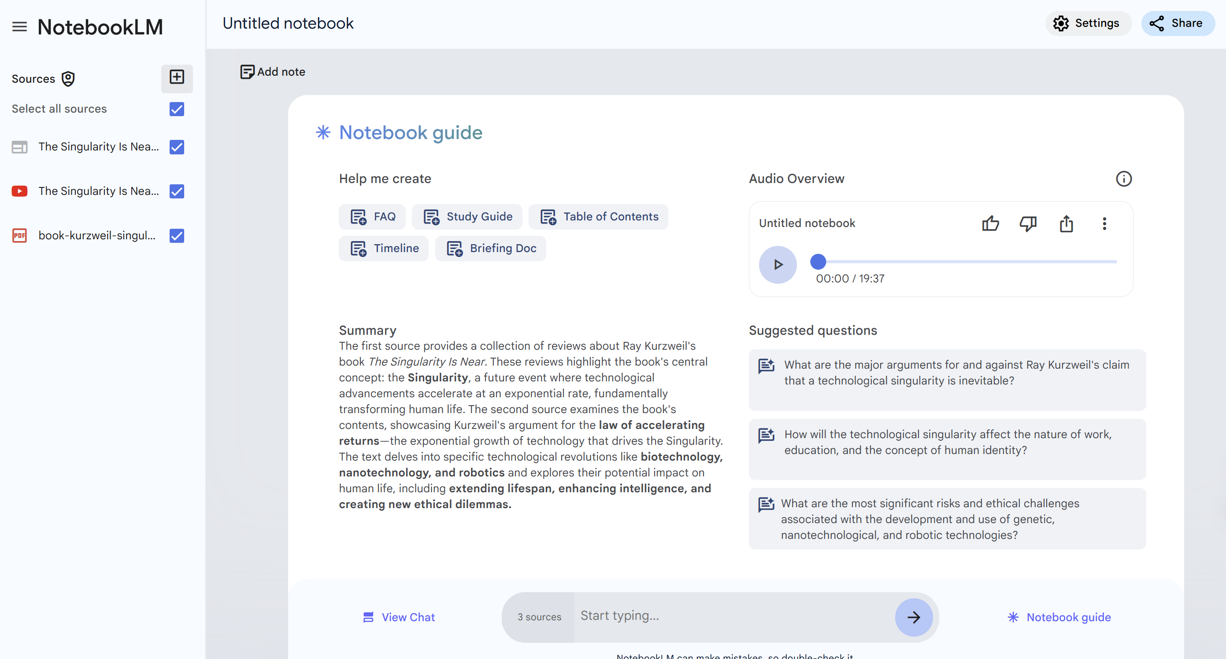1226x659 pixels.
Task: Open the Notebook guide bottom tab
Action: pos(1059,617)
